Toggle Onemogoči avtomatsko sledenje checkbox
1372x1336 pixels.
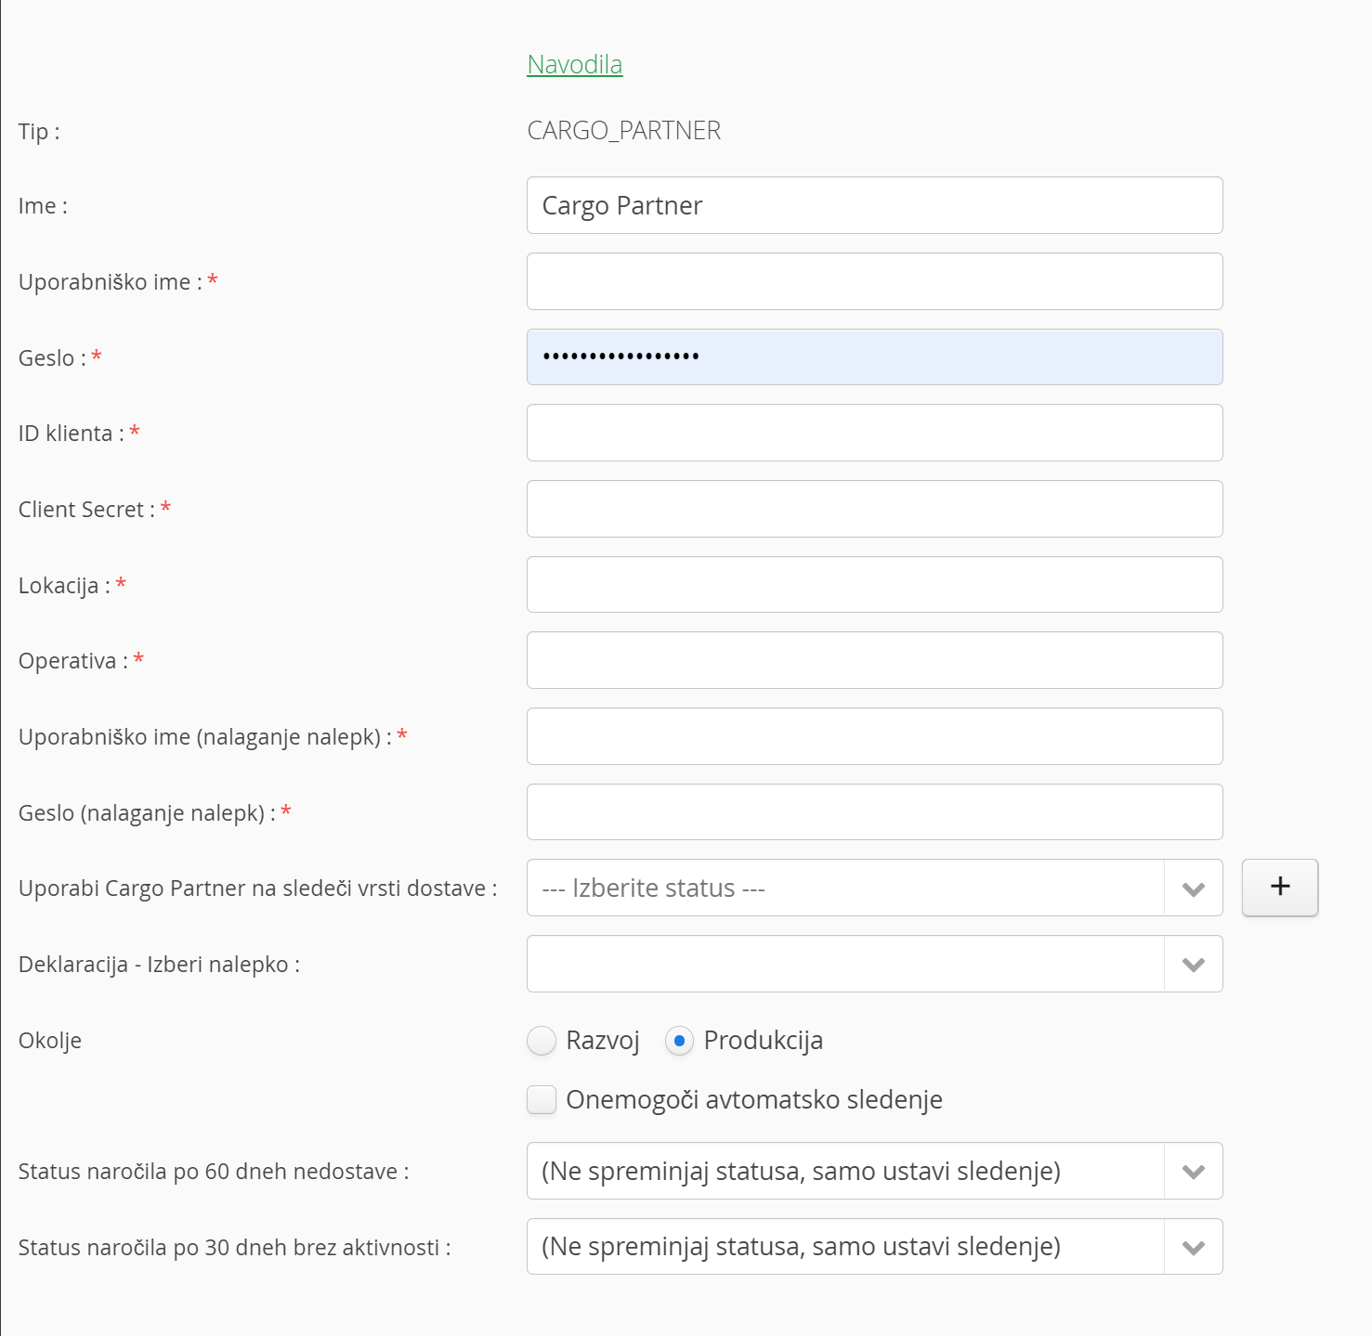(542, 1099)
